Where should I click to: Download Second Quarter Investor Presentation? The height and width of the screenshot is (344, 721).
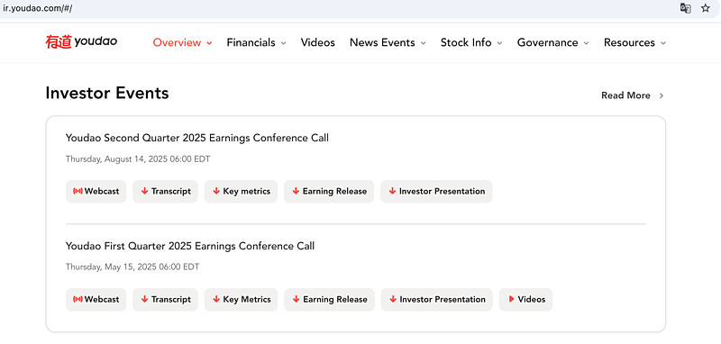coord(436,192)
